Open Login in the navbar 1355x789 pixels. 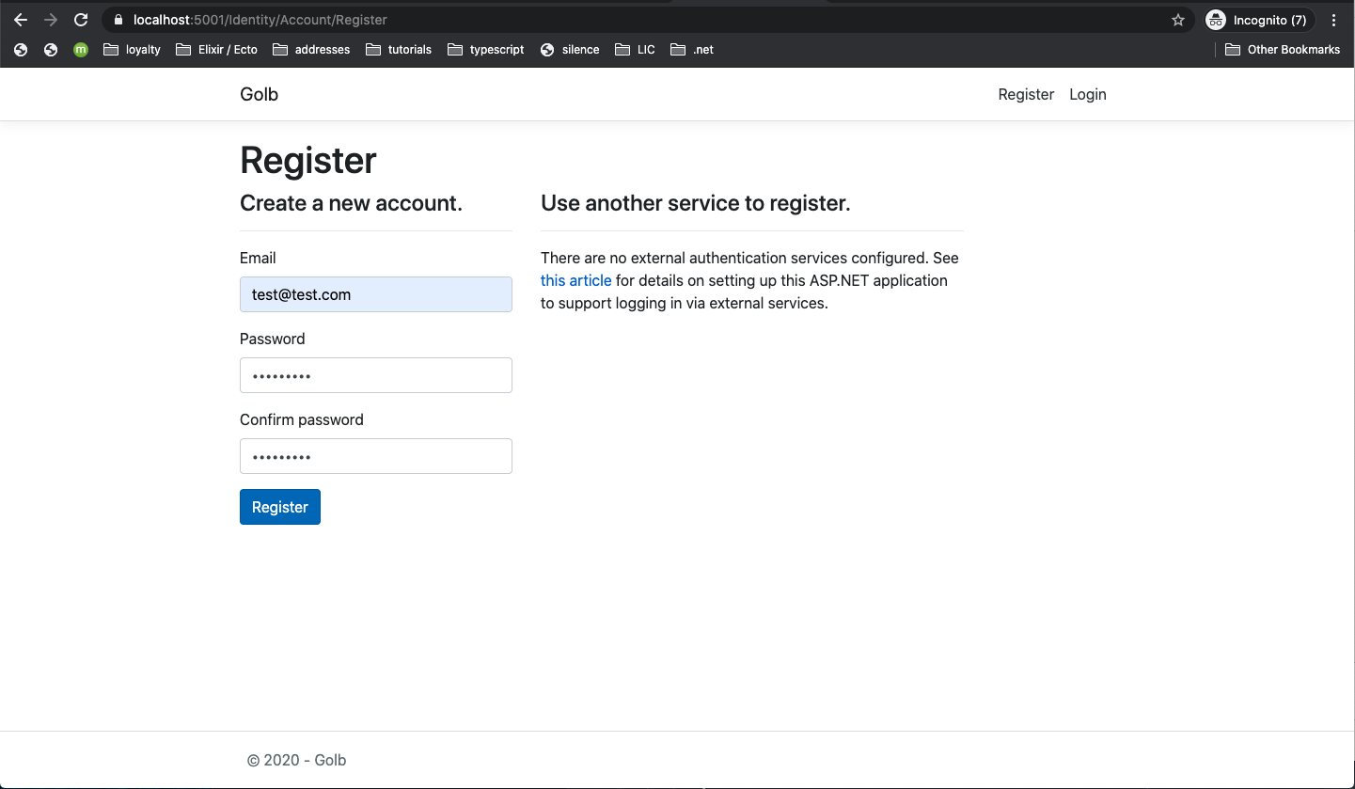point(1088,94)
